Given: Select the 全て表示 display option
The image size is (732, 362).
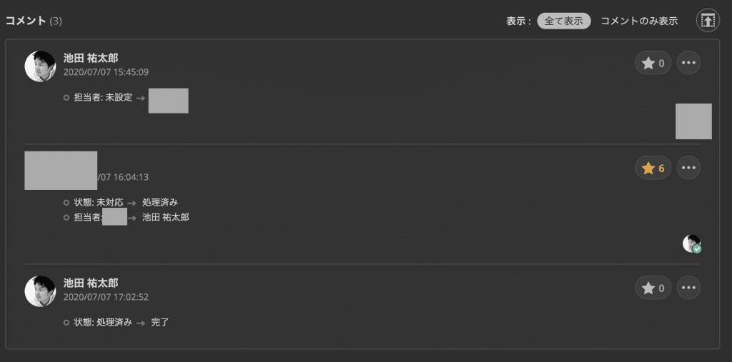Looking at the screenshot, I should (564, 21).
